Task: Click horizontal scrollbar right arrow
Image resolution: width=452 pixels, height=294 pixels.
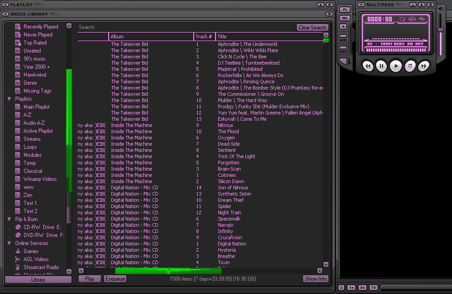Action: point(320,271)
